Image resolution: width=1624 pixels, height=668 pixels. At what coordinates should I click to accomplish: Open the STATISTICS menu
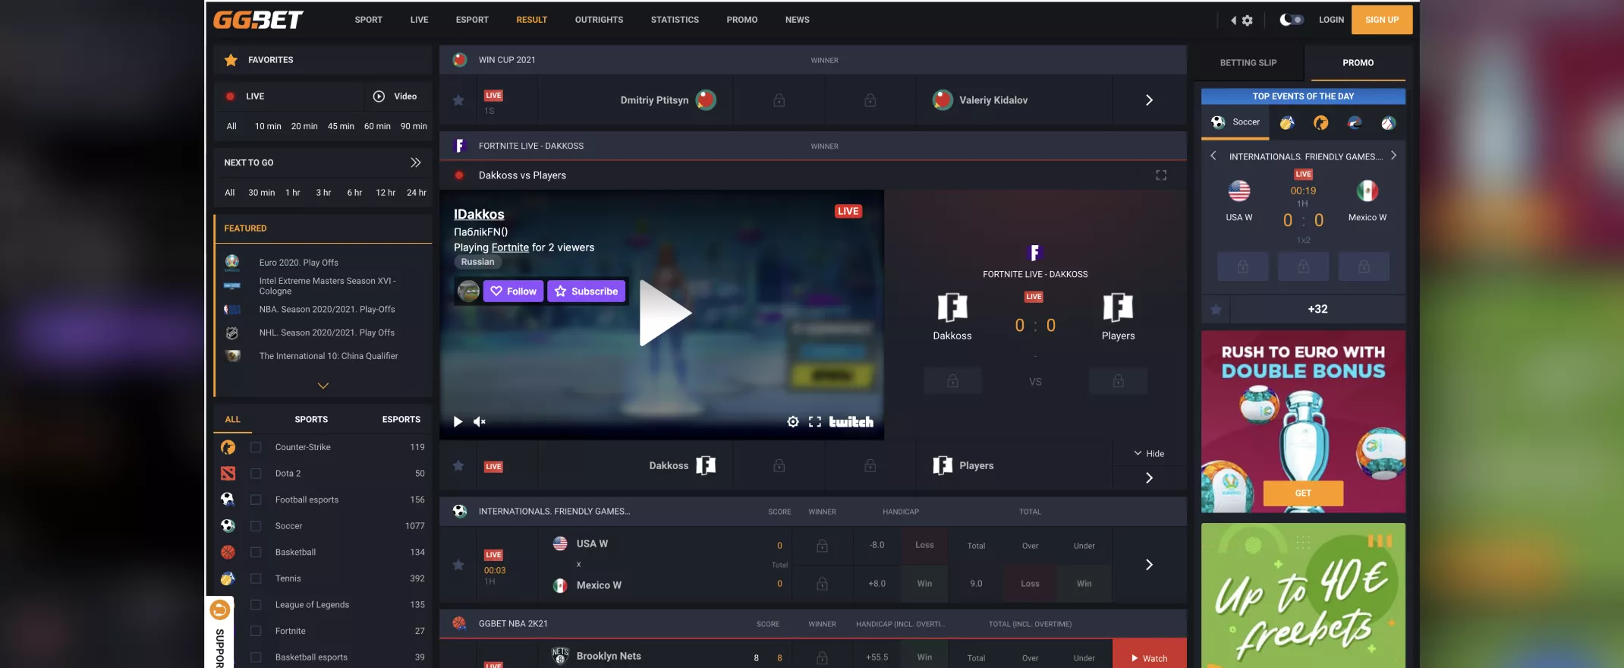point(675,20)
